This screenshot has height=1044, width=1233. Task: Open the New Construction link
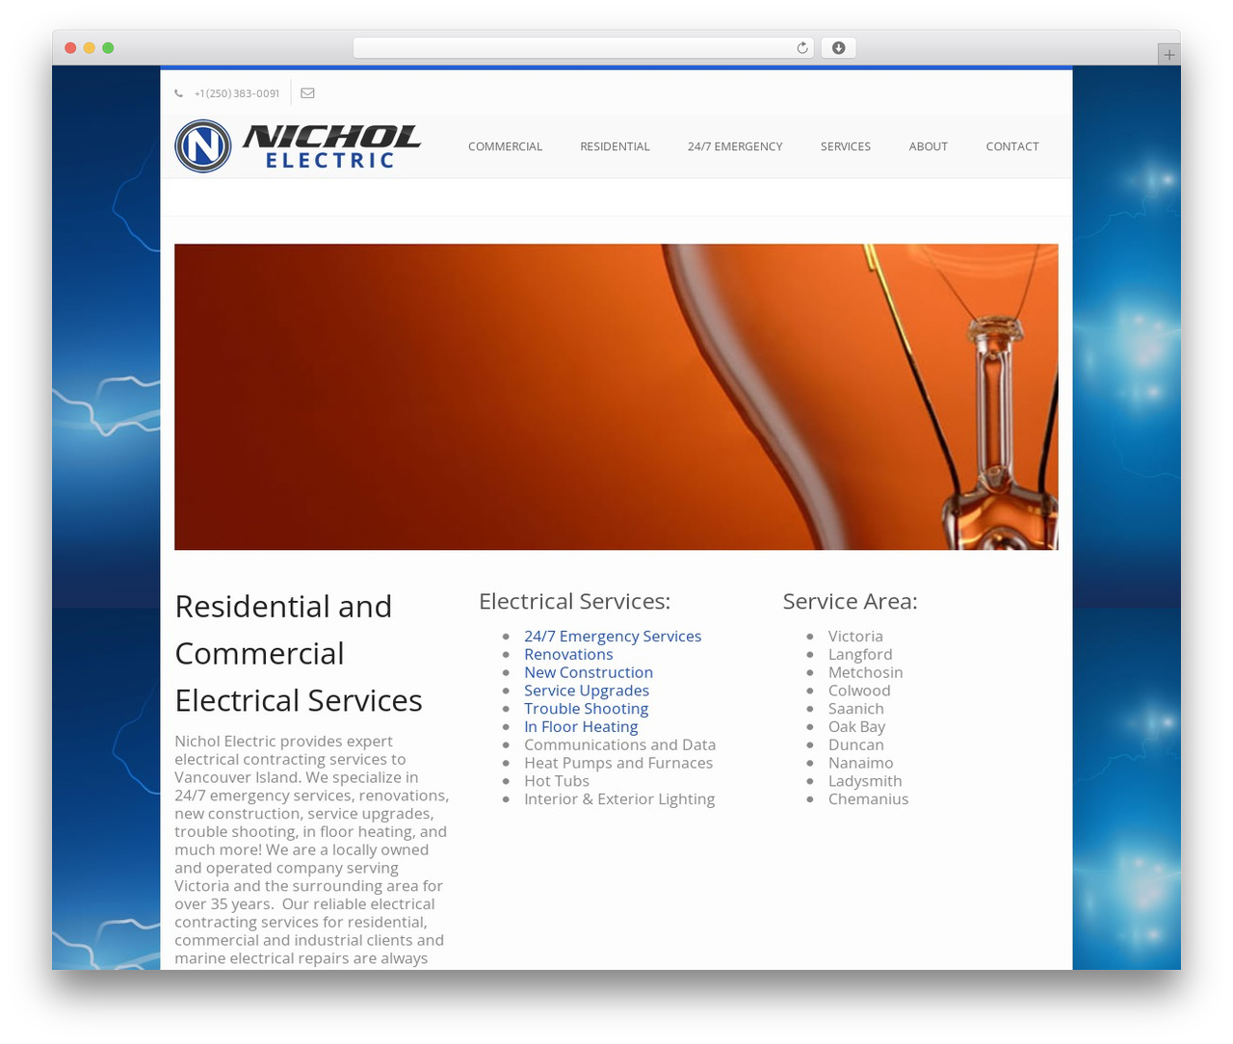coord(589,673)
